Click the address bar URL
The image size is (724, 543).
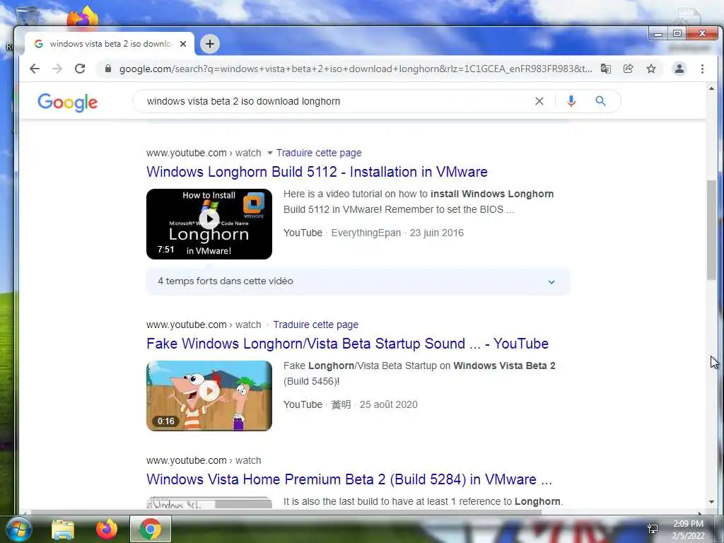pyautogui.click(x=356, y=69)
